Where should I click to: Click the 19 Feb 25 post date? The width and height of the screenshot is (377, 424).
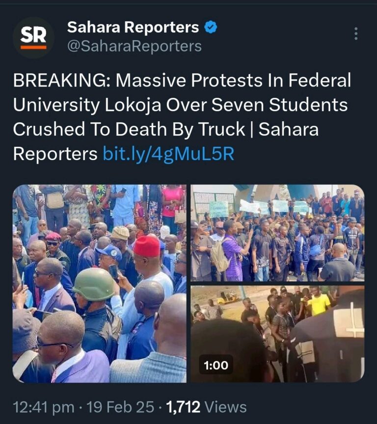(120, 407)
